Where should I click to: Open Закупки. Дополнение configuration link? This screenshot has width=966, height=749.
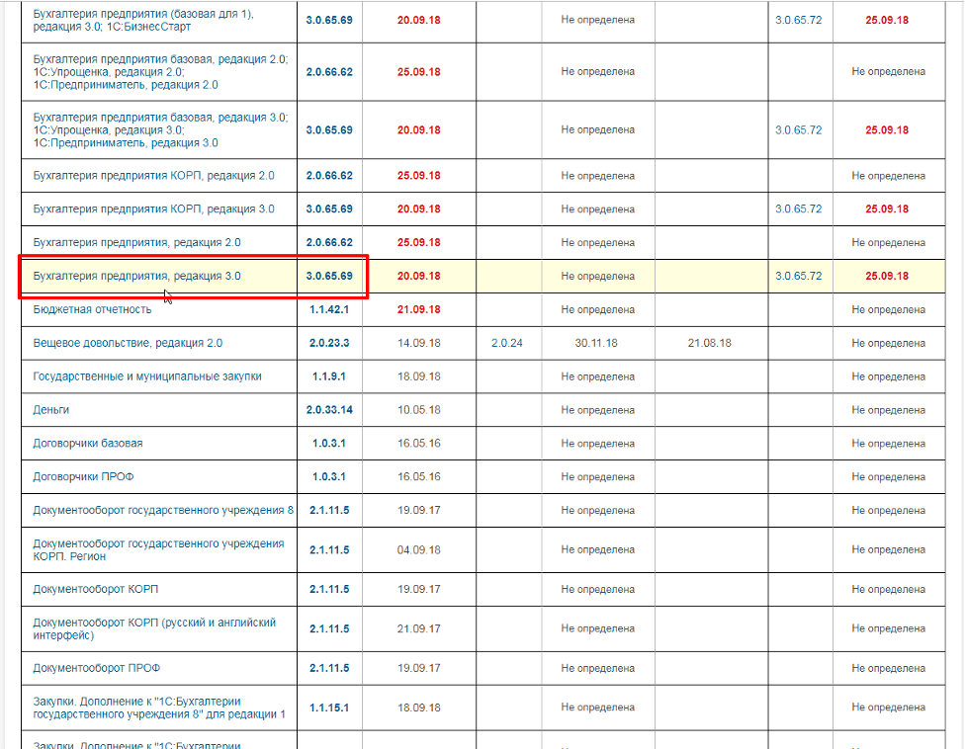tap(133, 707)
